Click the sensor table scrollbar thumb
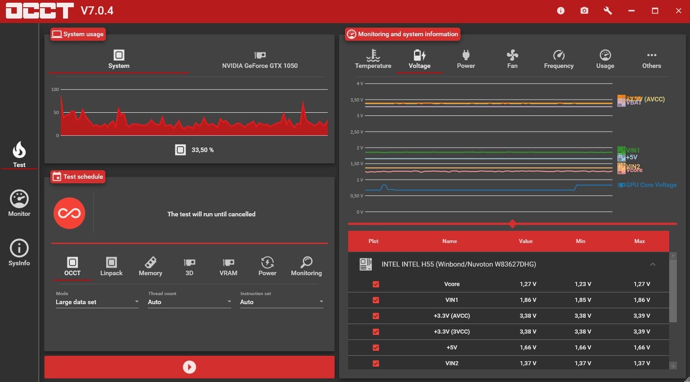Image resolution: width=690 pixels, height=382 pixels. click(673, 291)
